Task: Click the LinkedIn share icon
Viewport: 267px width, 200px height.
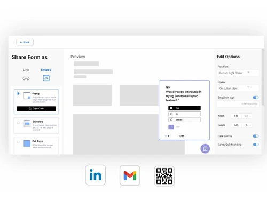Action: [x=96, y=175]
